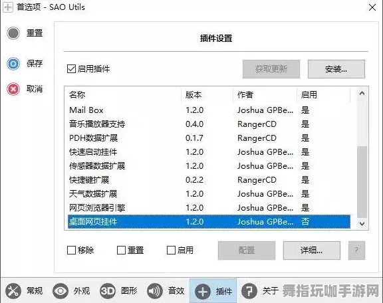383x303 pixels.
Task: Click the 3D 图形 icon
Action: click(108, 291)
